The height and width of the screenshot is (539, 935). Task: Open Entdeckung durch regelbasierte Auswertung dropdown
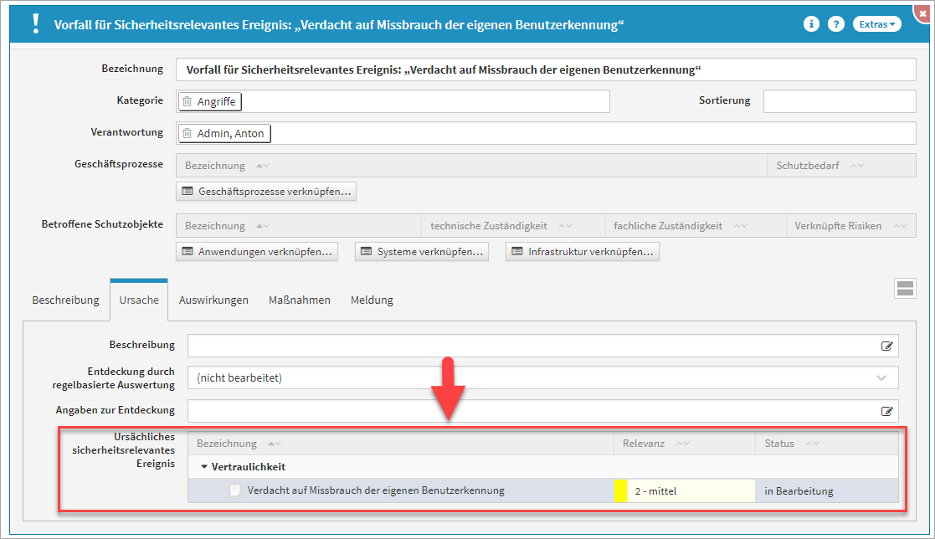tap(542, 377)
